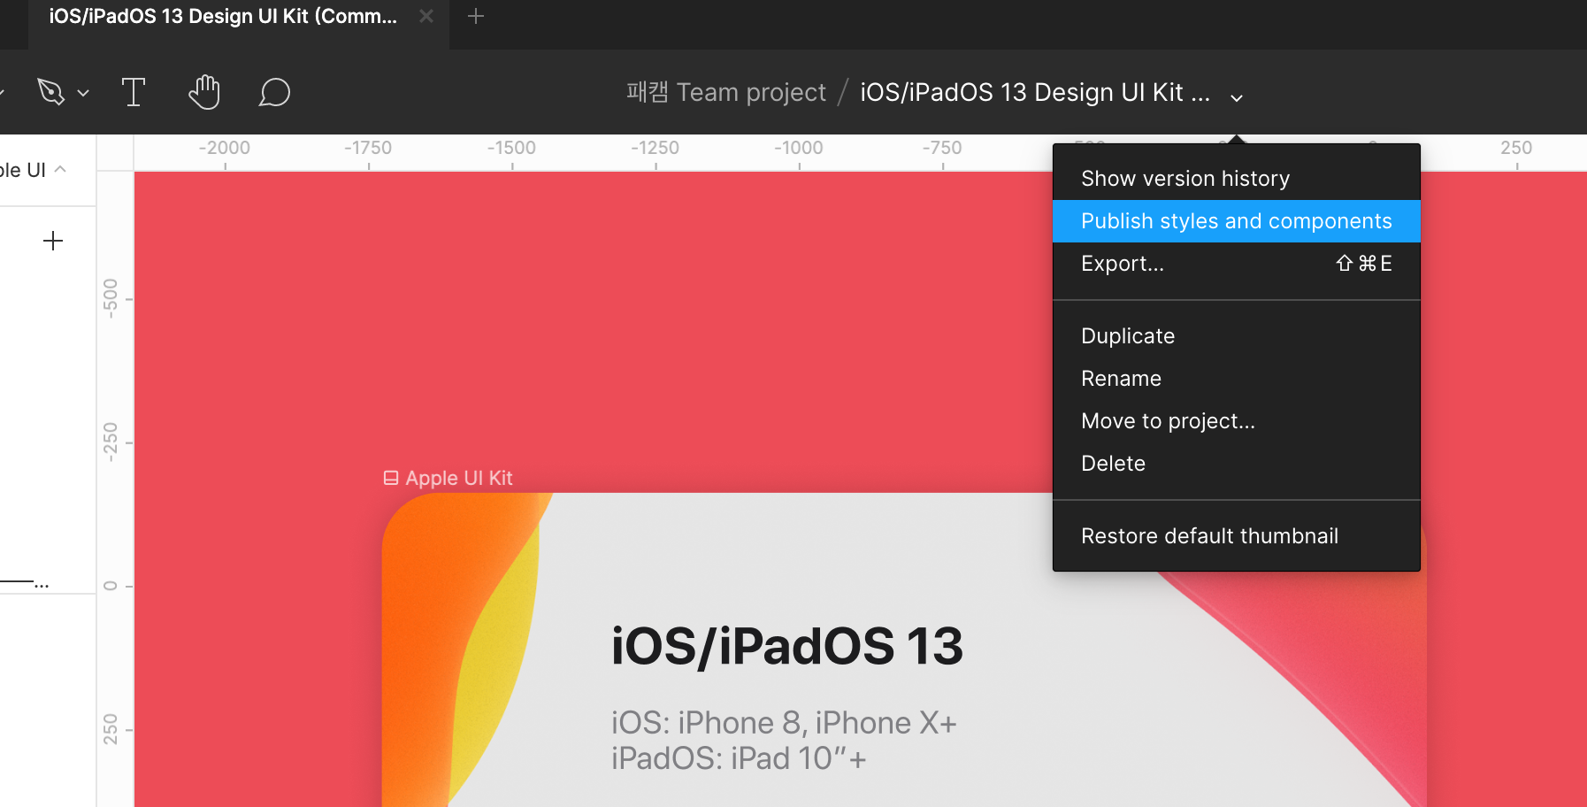Choose Rename from the file menu
This screenshot has width=1587, height=807.
(x=1237, y=379)
